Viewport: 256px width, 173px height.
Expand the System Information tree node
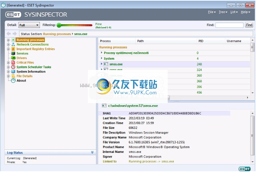8,71
